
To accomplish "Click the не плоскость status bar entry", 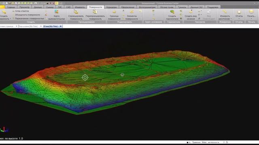I will pos(213,142).
